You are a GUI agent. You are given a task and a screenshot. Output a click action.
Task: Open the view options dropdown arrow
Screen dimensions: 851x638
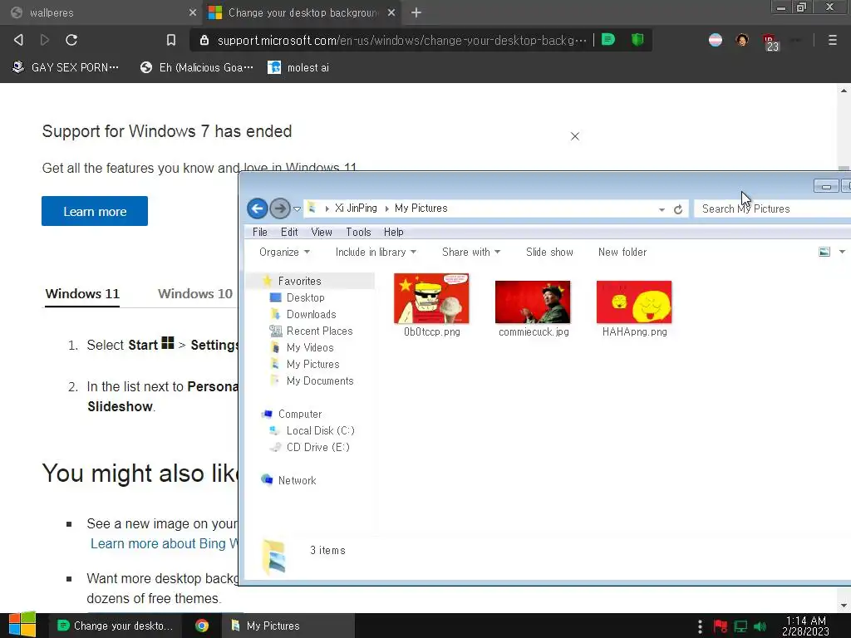(842, 252)
